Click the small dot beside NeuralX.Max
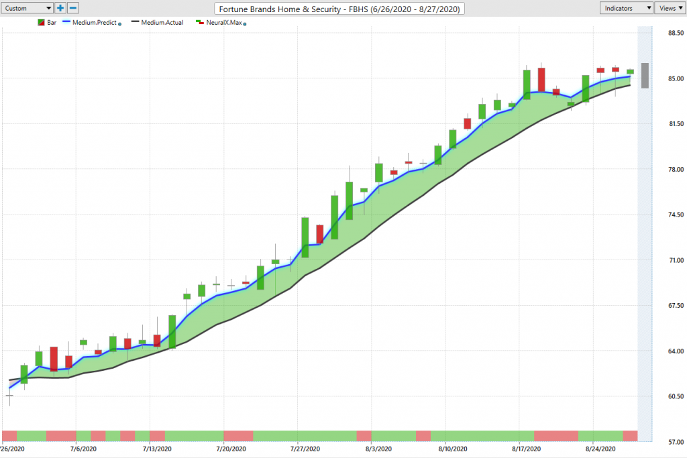The height and width of the screenshot is (458, 687). pos(244,24)
